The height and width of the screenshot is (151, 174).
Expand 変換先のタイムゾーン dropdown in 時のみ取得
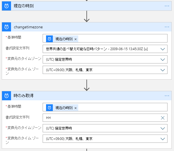tap(163, 139)
